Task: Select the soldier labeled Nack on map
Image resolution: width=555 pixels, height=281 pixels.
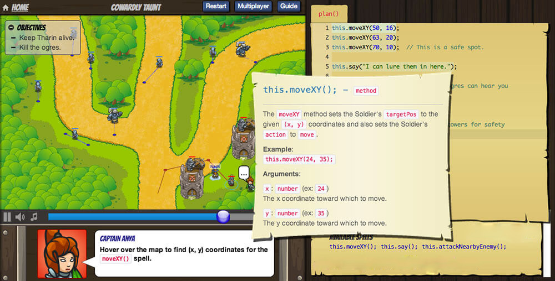Action: coord(215,174)
